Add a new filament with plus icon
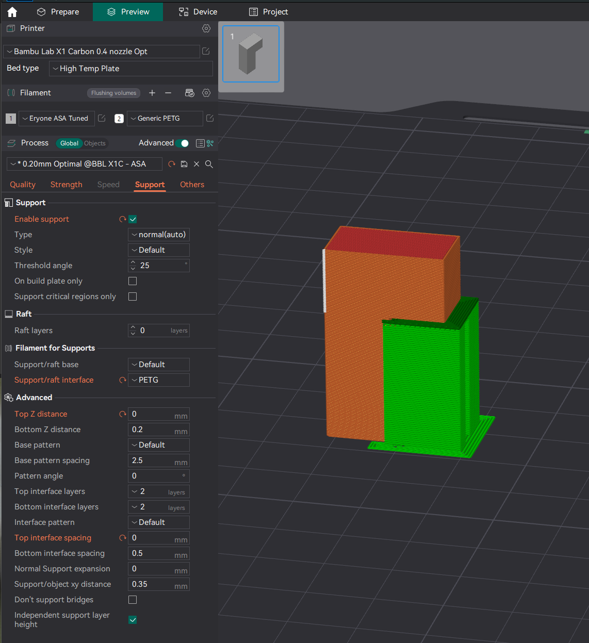 click(152, 93)
